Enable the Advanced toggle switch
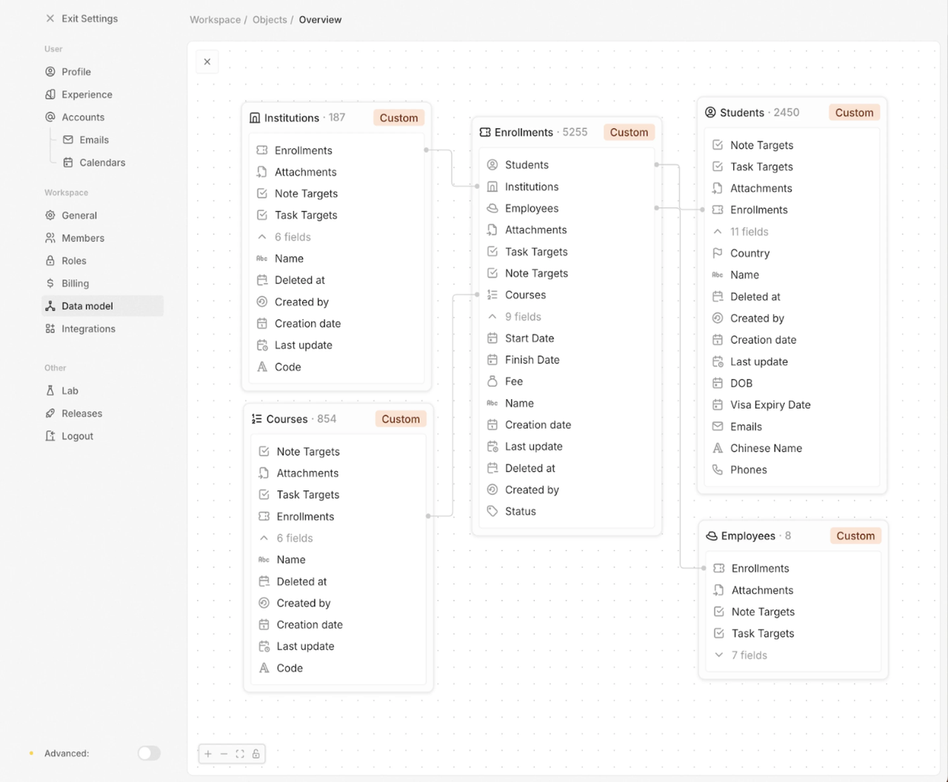Image resolution: width=948 pixels, height=782 pixels. [x=149, y=753]
